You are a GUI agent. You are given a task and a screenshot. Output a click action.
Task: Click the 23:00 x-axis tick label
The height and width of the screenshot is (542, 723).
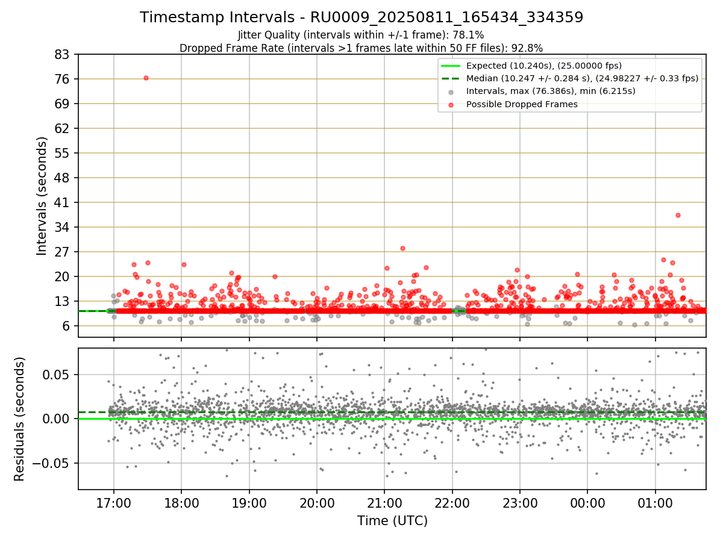pos(520,503)
